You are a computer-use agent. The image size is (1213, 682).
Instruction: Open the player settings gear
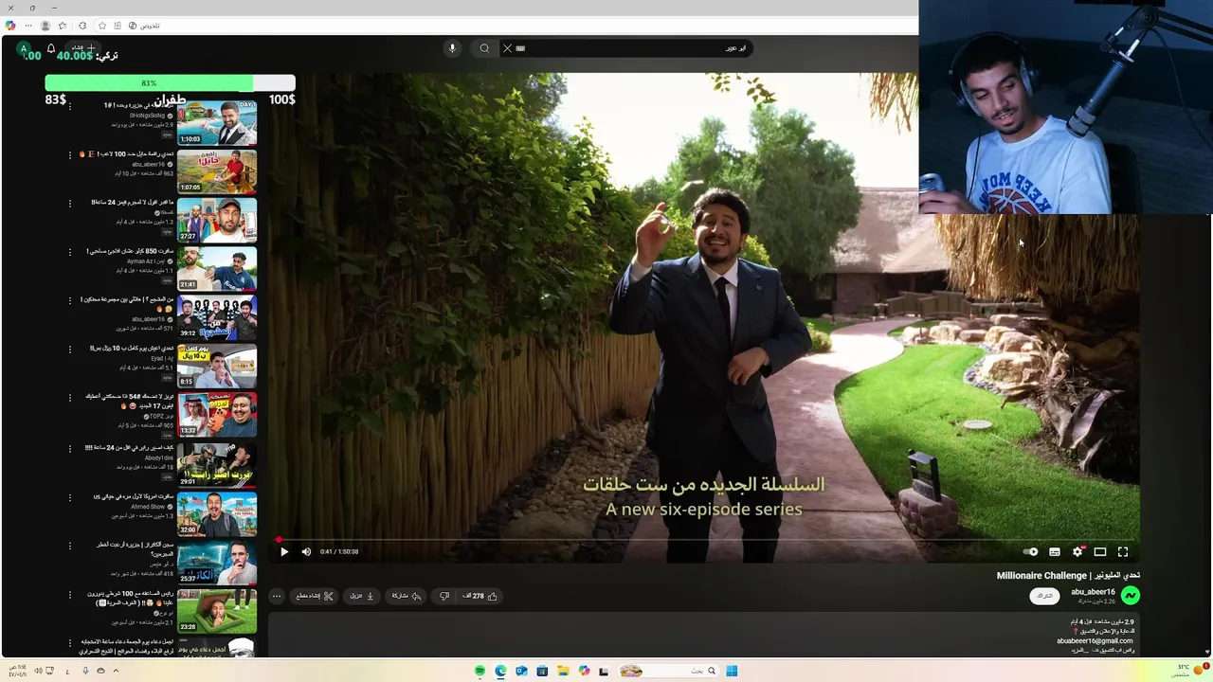click(1077, 551)
